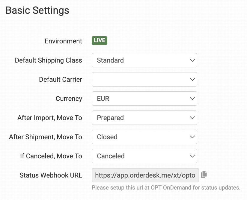
Task: Expand the empty Default Carrier dropdown
Action: [x=144, y=79]
